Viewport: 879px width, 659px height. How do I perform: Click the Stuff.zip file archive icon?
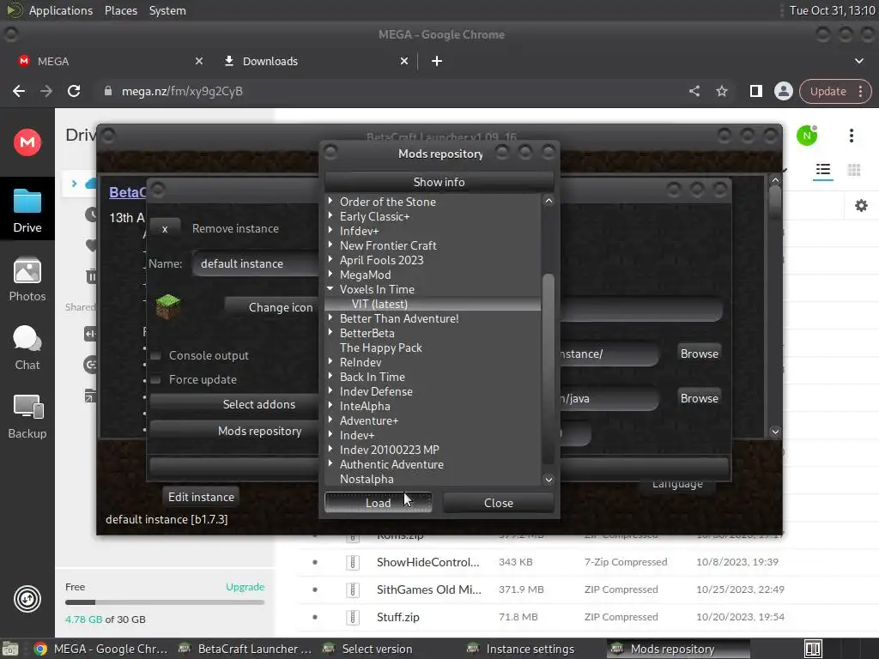click(x=353, y=617)
